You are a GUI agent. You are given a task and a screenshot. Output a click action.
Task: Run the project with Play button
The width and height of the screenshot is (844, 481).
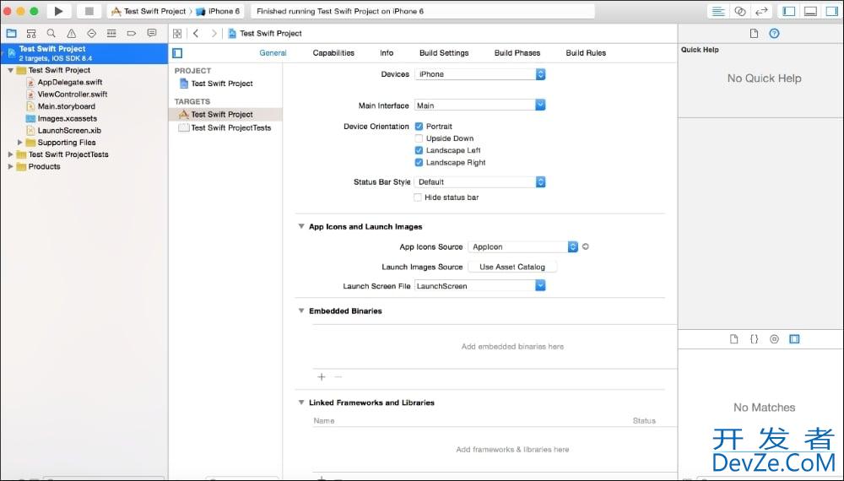pos(58,11)
